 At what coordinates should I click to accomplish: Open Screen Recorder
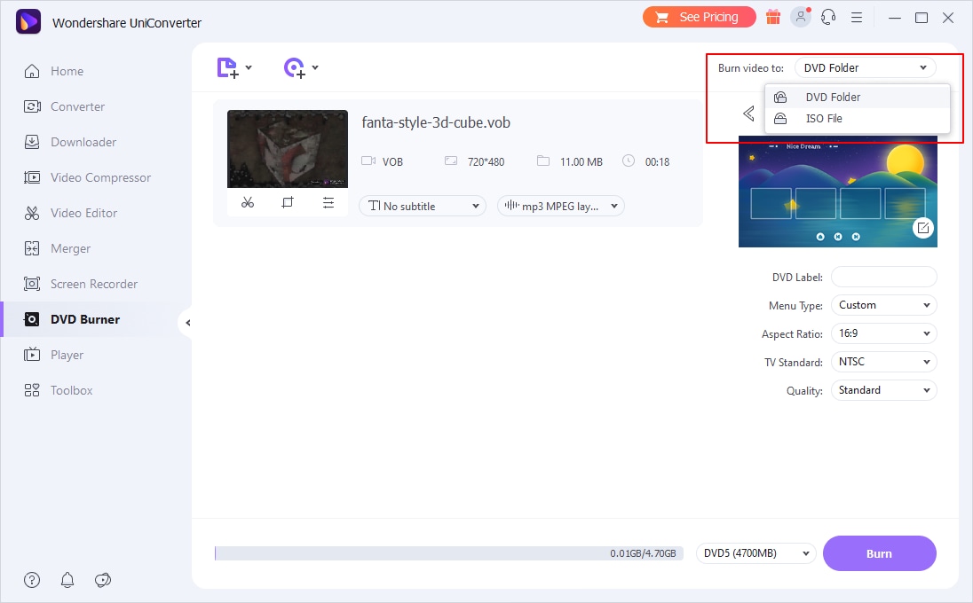[94, 284]
